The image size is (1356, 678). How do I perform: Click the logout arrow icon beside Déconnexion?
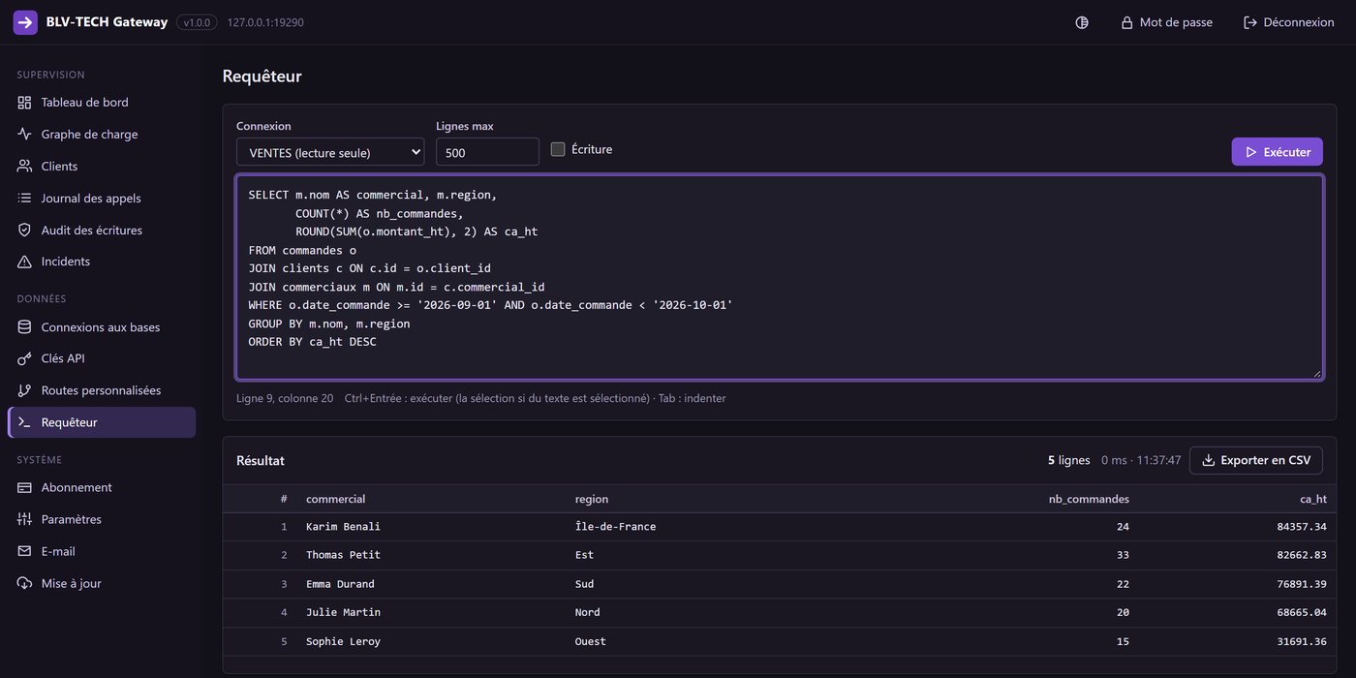pyautogui.click(x=1250, y=22)
